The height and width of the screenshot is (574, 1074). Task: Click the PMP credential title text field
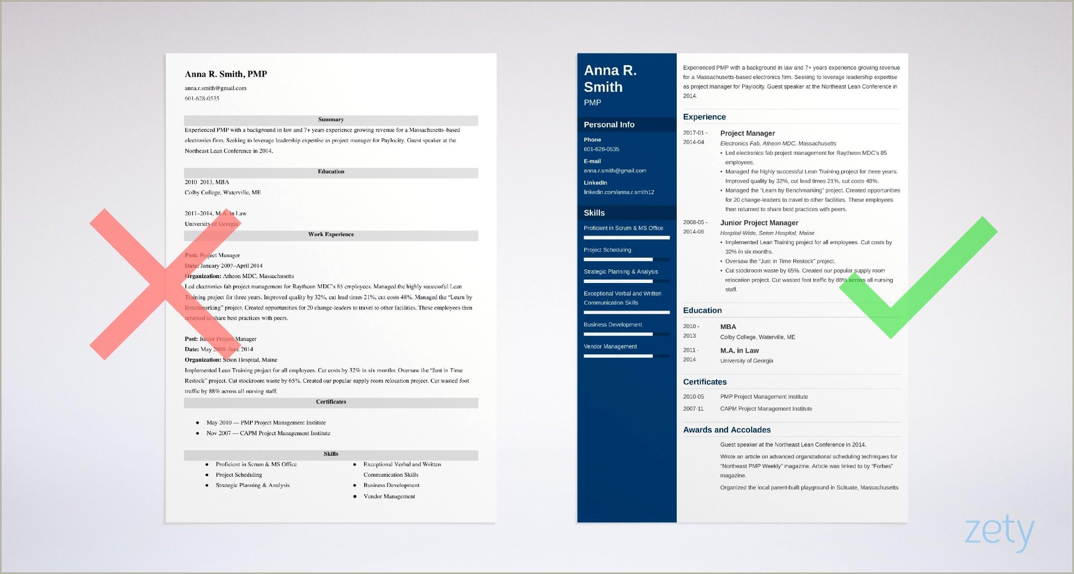597,104
